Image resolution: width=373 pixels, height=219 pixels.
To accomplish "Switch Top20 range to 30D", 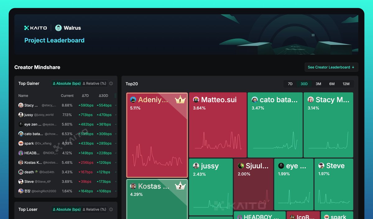I will (x=304, y=84).
